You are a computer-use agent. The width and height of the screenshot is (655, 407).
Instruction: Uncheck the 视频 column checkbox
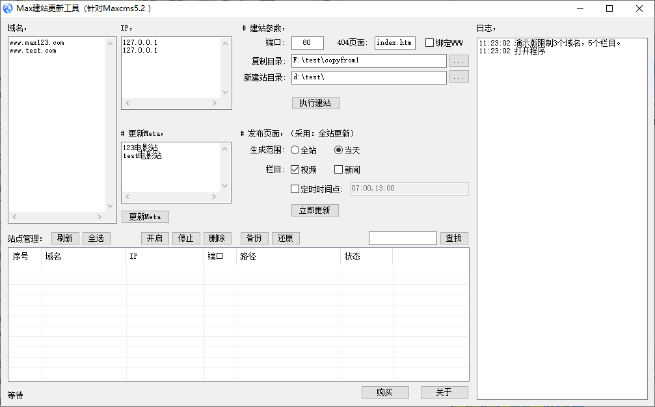pyautogui.click(x=295, y=169)
